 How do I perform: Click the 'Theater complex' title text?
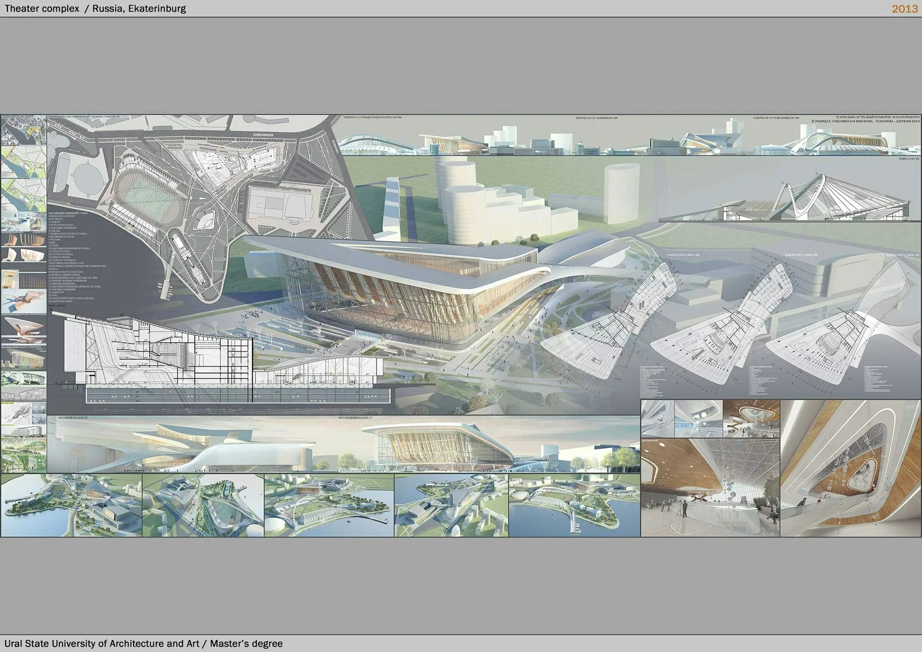[41, 9]
